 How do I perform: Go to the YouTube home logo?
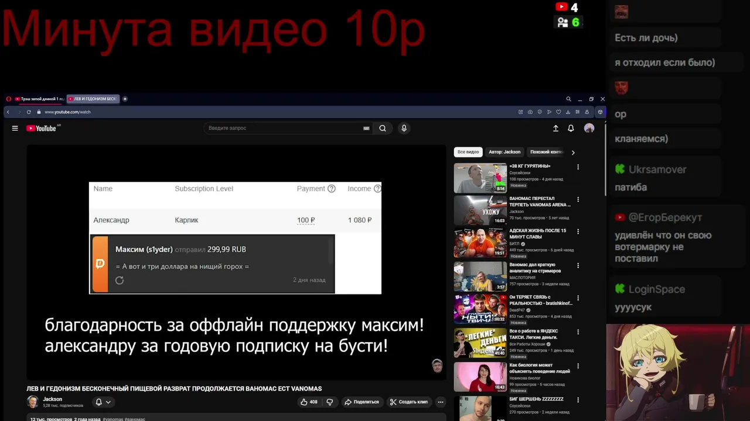[42, 128]
